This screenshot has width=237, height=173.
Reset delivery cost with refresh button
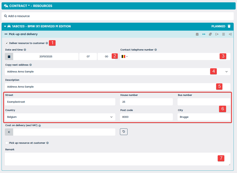click(x=124, y=132)
